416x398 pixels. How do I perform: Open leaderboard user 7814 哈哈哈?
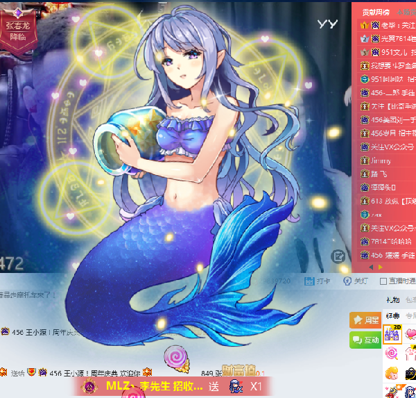click(391, 242)
